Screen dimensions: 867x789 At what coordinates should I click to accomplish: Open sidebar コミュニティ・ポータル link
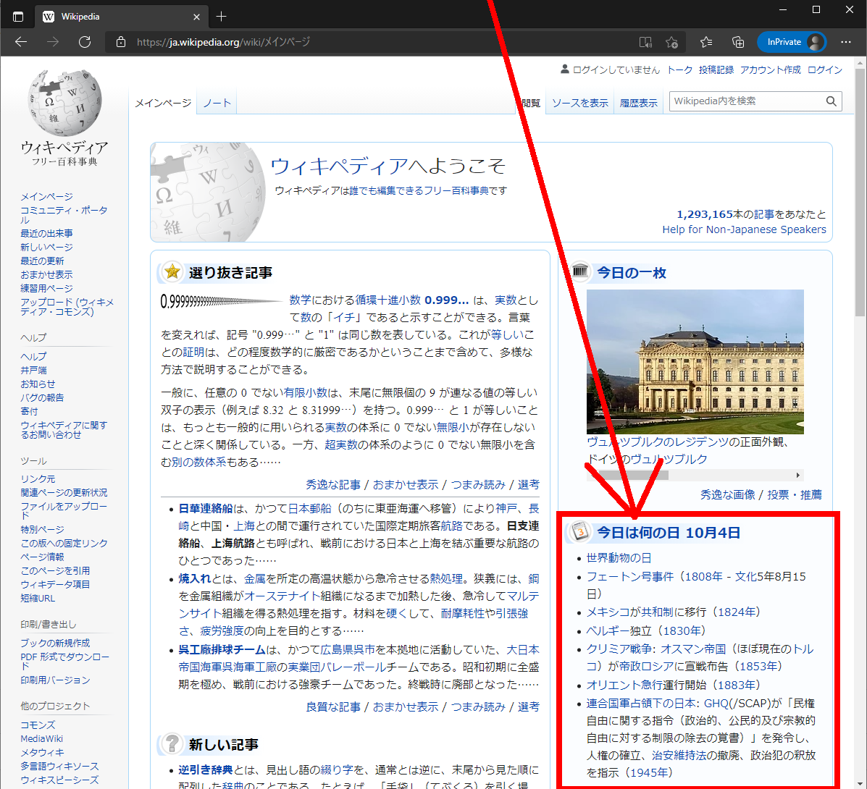coord(64,215)
